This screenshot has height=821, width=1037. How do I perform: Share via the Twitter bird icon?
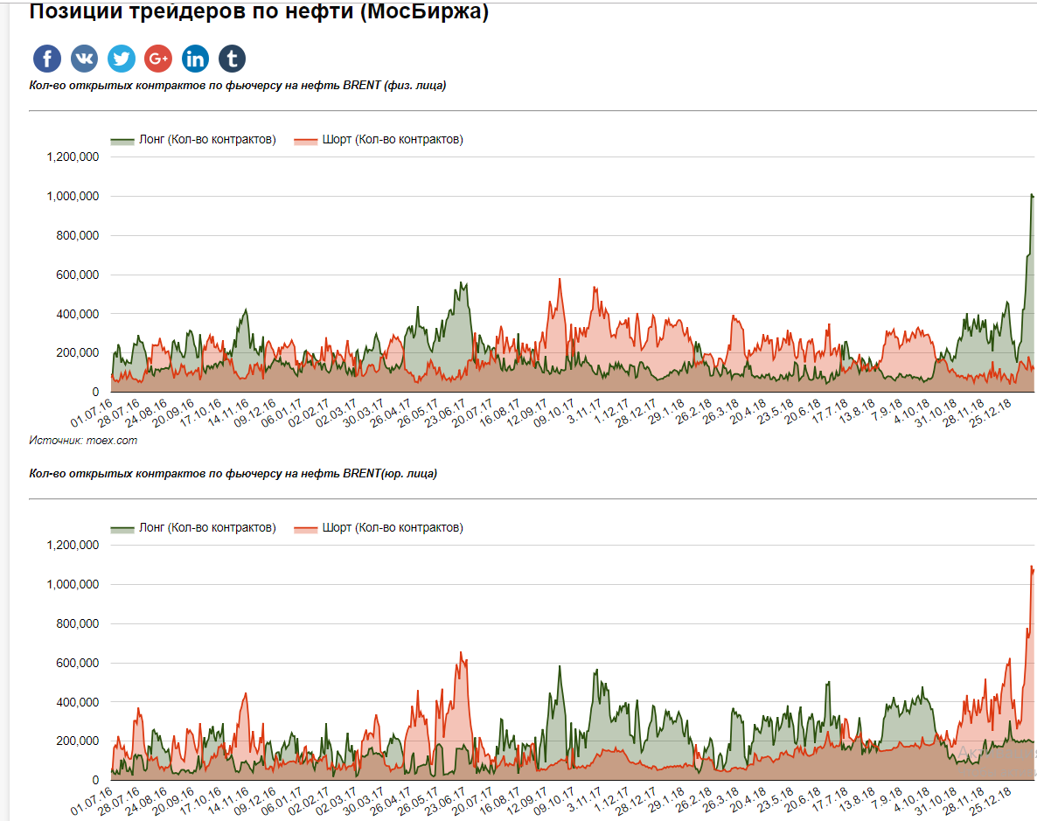click(122, 59)
